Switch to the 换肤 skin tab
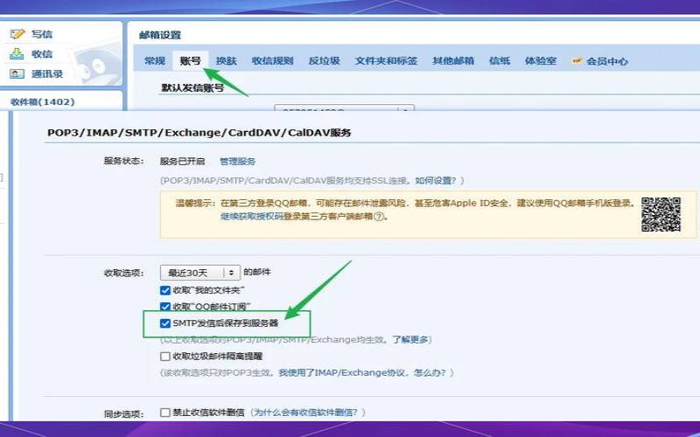700x437 pixels. pos(226,60)
